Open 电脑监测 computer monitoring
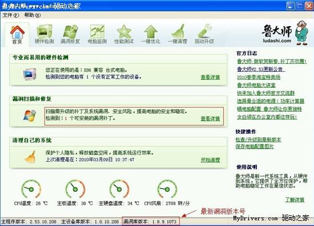 point(97,34)
